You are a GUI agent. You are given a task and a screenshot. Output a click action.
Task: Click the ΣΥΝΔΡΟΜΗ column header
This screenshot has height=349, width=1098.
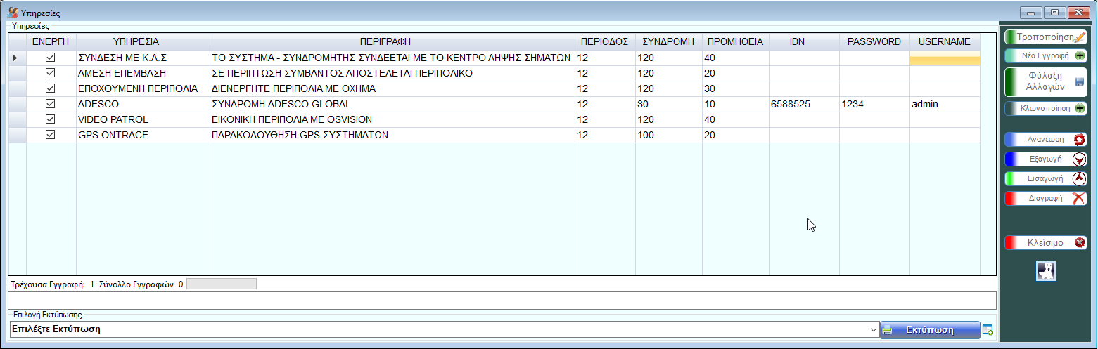click(668, 41)
